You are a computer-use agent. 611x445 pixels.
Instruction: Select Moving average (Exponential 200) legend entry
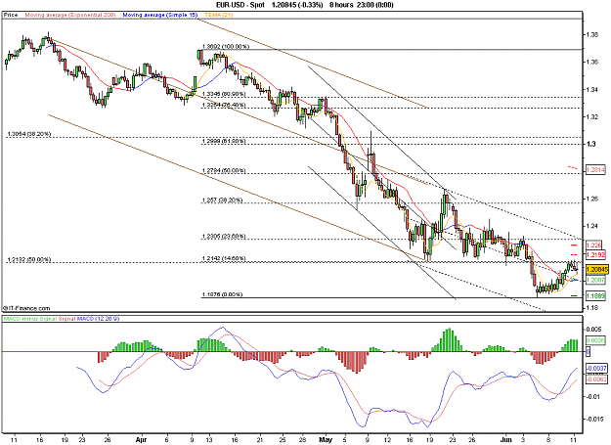click(x=70, y=15)
